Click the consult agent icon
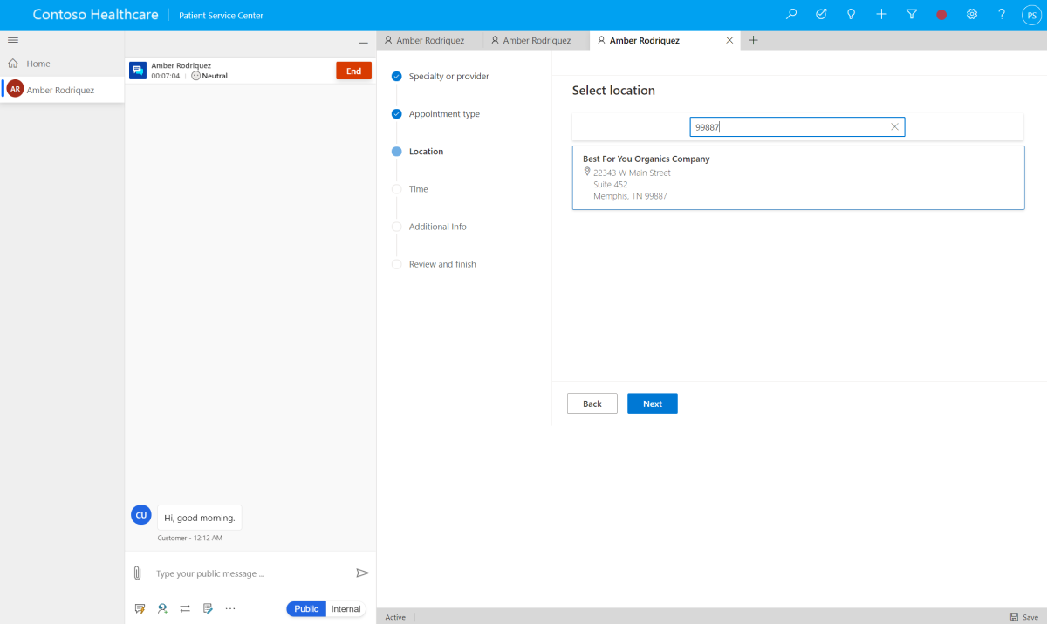The image size is (1047, 624). tap(162, 608)
